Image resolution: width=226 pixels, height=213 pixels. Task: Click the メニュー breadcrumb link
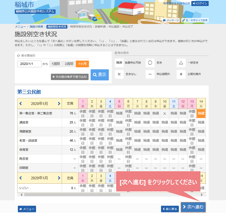coord(20,27)
